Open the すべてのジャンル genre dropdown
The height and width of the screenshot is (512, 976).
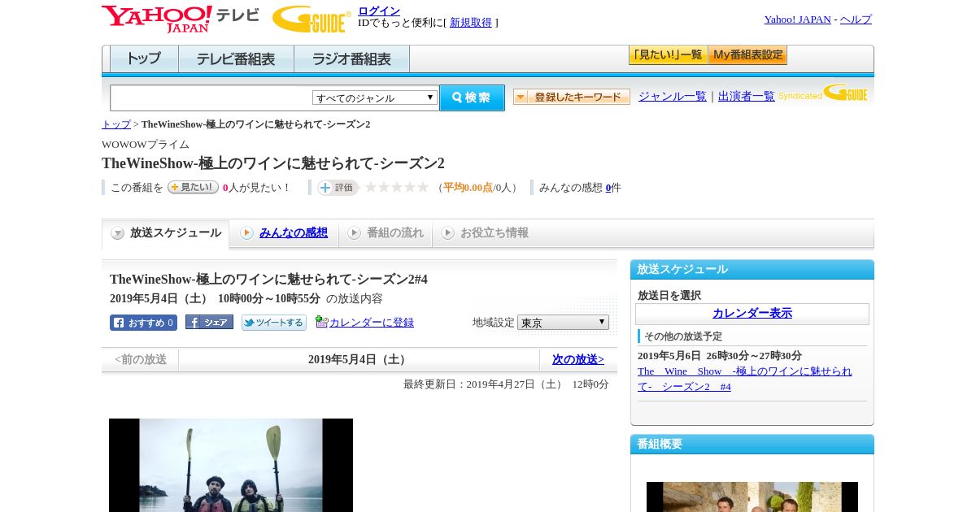tap(375, 98)
